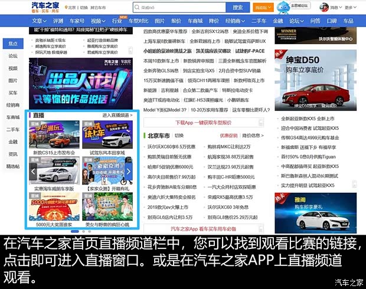Open 【家家众测】开箱有礼 live thumbnail
The height and width of the screenshot is (289, 366).
[x=107, y=170]
